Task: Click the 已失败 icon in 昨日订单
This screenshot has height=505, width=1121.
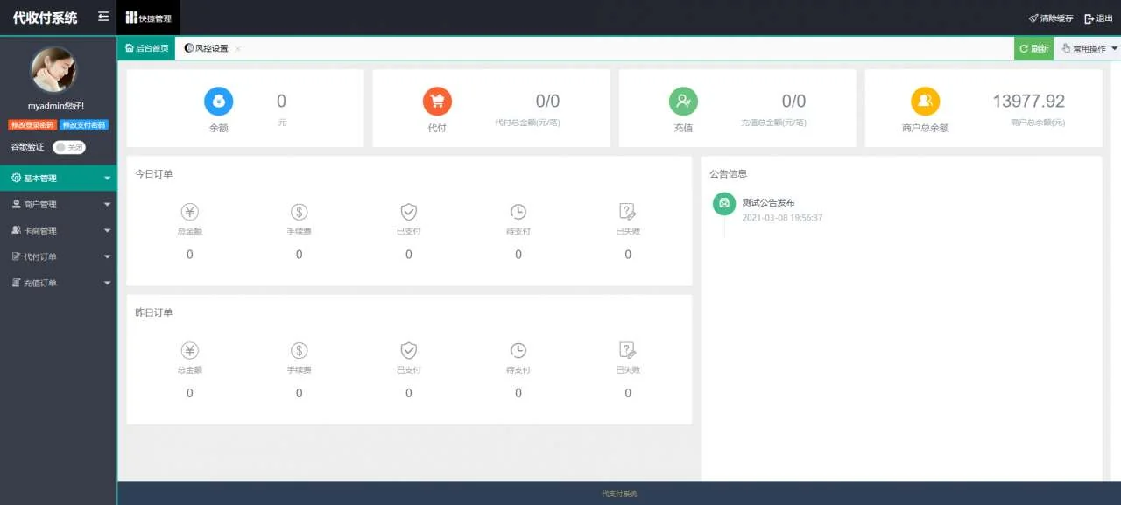Action: [x=627, y=351]
